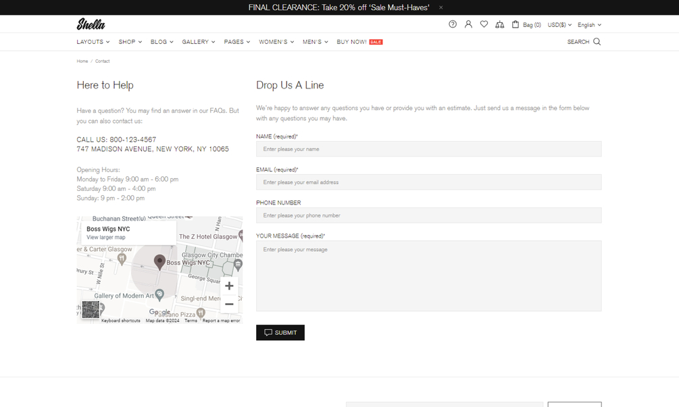Close the Final Clearance promo banner
Screen dimensions: 679x407
coord(441,7)
